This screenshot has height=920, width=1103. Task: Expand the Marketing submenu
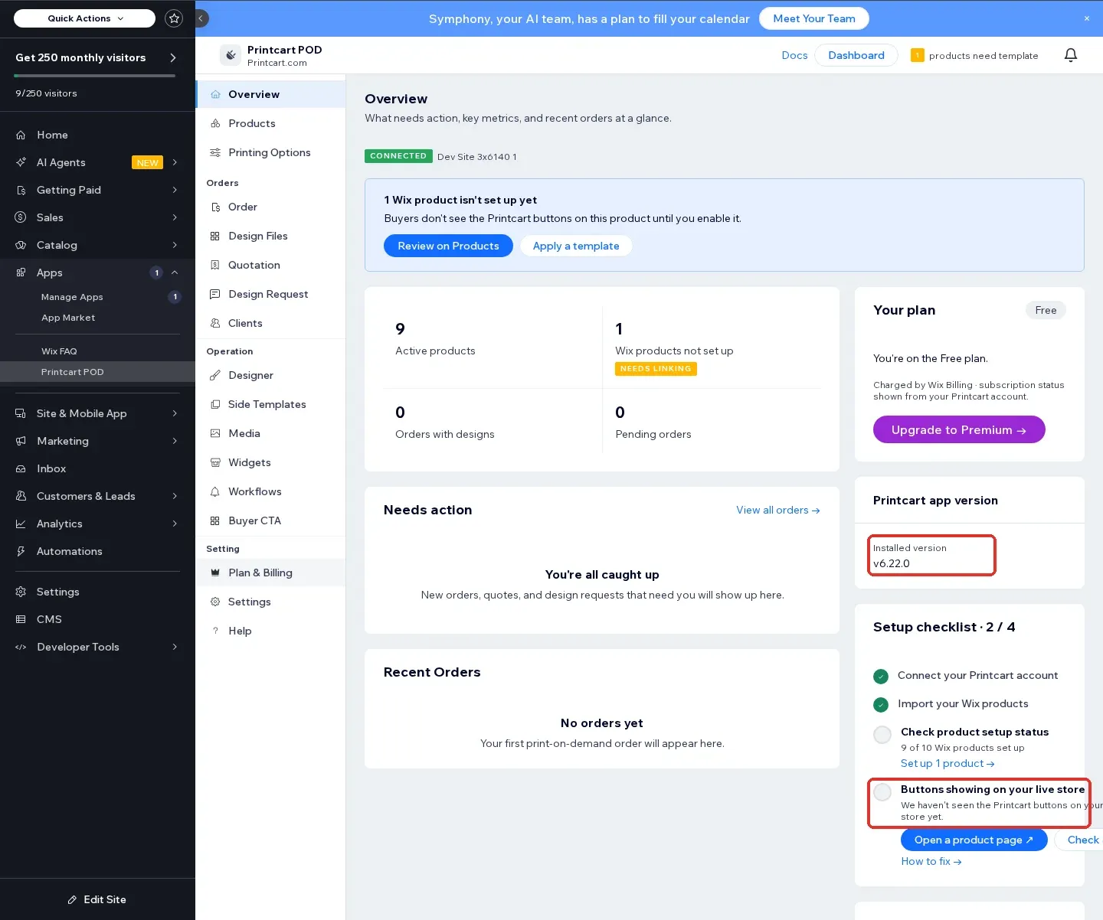pyautogui.click(x=175, y=441)
